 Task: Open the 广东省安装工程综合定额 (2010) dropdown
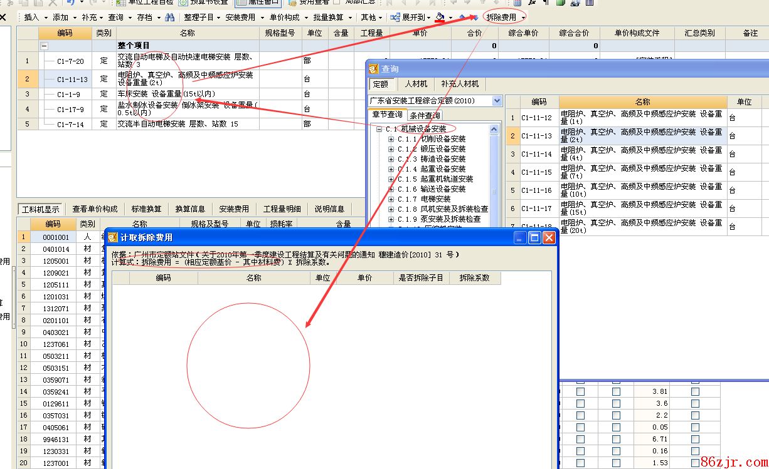497,101
